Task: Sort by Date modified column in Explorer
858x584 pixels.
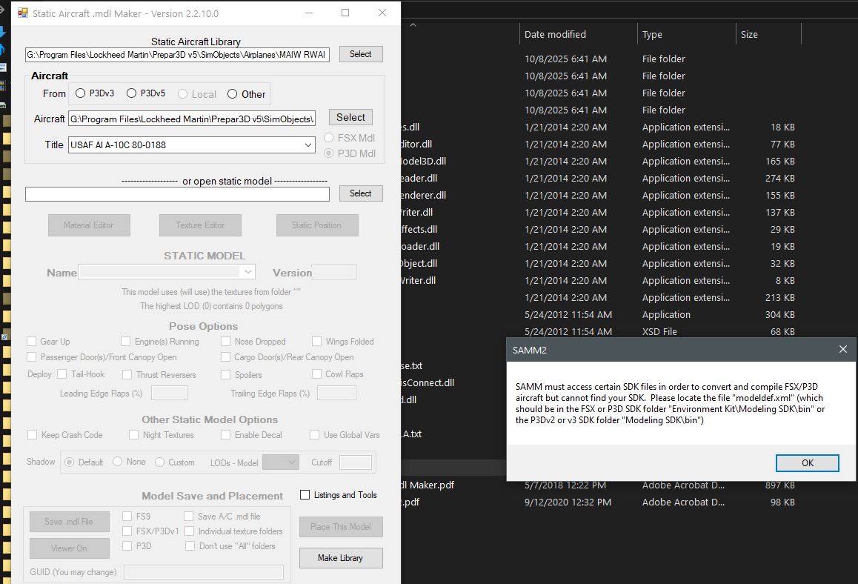Action: pyautogui.click(x=555, y=35)
